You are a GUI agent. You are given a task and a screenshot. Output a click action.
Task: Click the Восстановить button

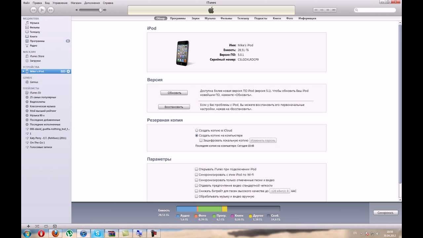coord(174,107)
